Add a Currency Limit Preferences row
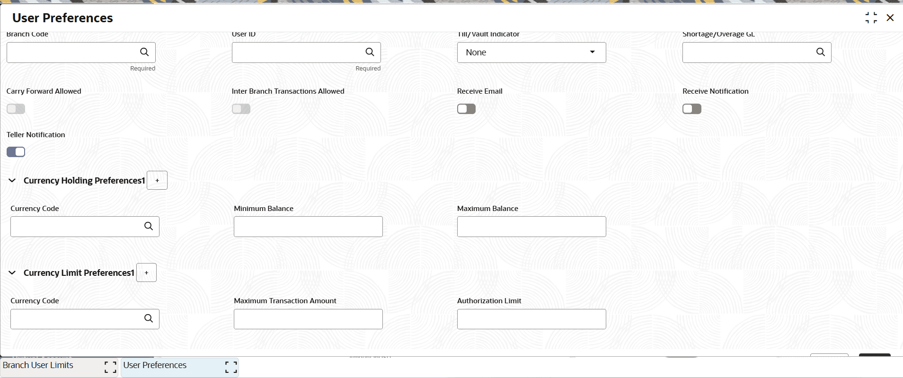Image resolution: width=903 pixels, height=378 pixels. 146,273
